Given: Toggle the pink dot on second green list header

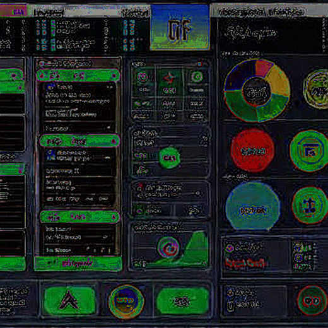Looking at the screenshot, I should point(114,141).
